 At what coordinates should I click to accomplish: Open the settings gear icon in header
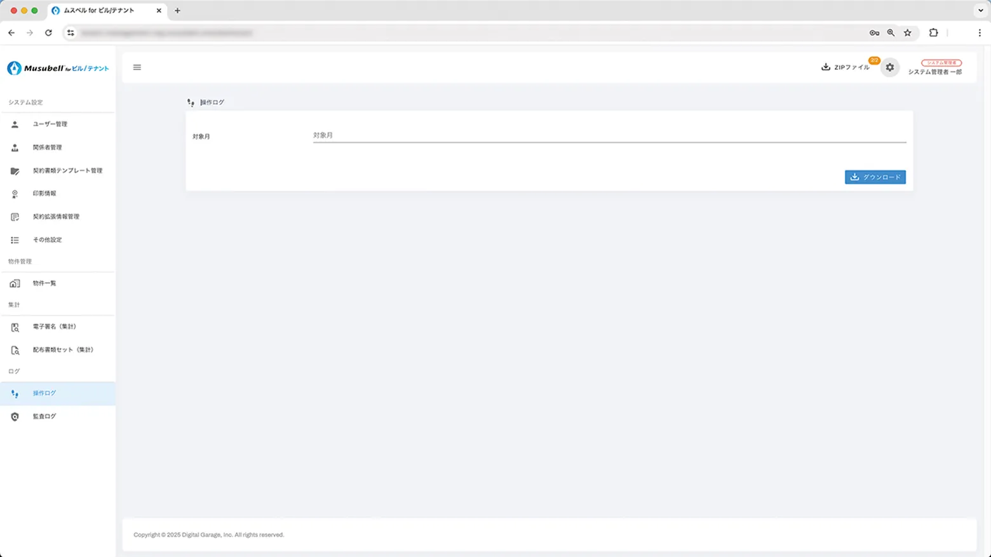click(889, 67)
